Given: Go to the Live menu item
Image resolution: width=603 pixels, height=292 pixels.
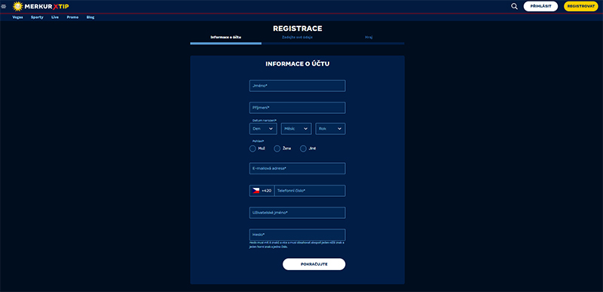Looking at the screenshot, I should (x=55, y=17).
